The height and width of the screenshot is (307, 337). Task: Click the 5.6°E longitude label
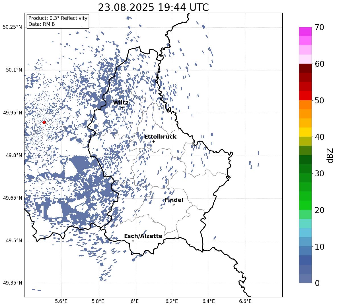tap(61, 301)
